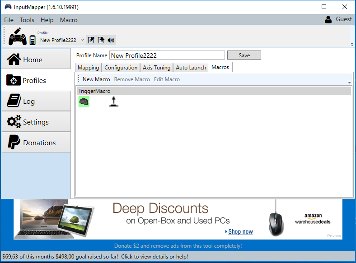Click the Deep Discounts ad headline

click(160, 208)
